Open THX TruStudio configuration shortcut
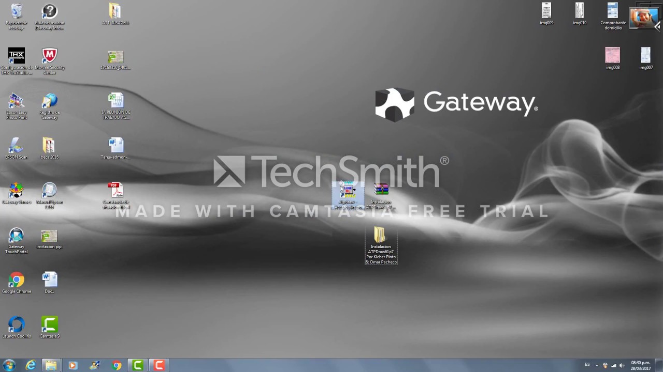 point(17,61)
